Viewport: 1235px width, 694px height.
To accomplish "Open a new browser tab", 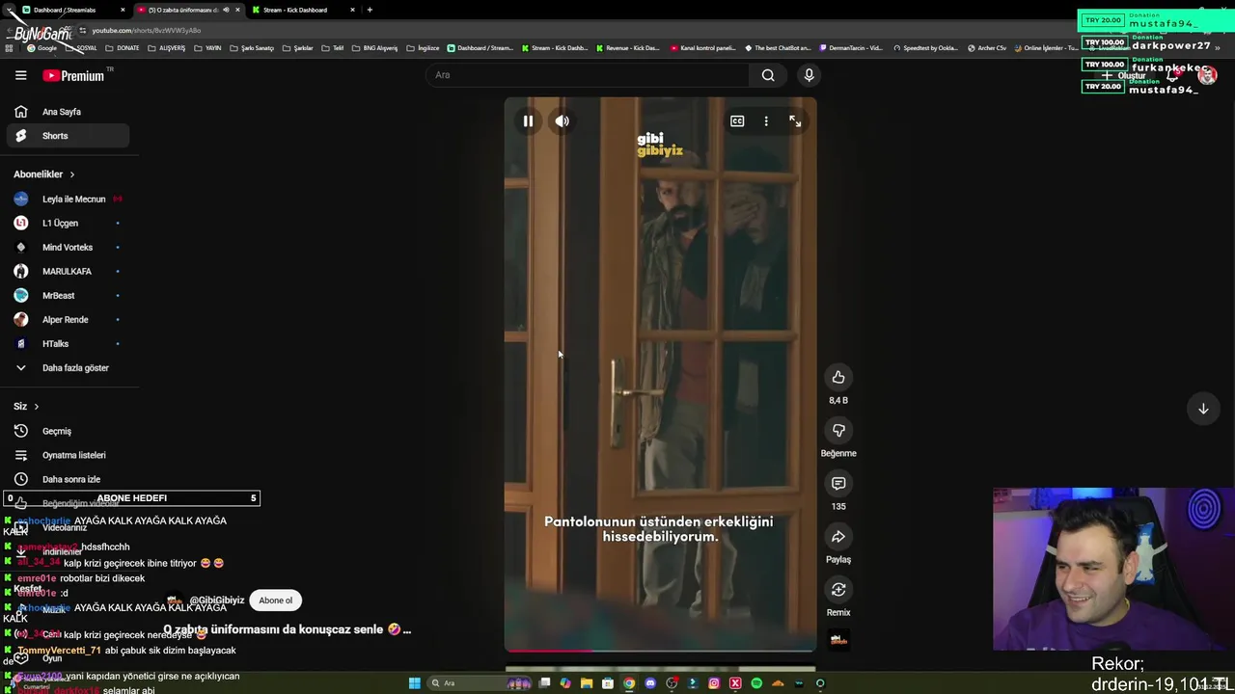I will 370,10.
